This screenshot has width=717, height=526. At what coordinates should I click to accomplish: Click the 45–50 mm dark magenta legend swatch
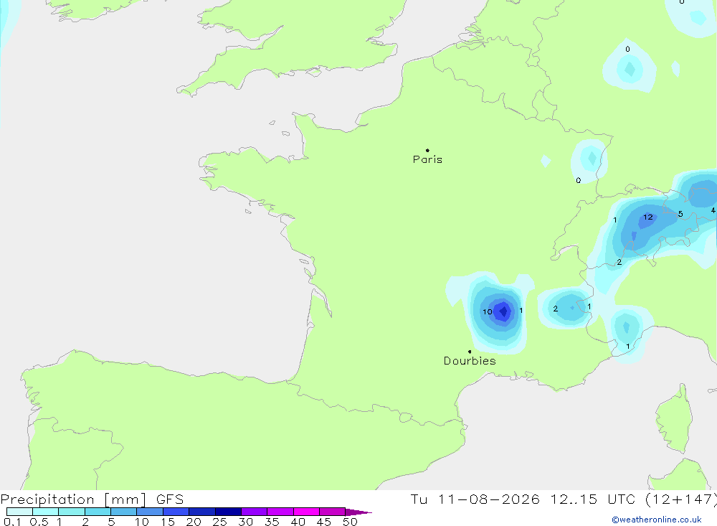point(333,512)
